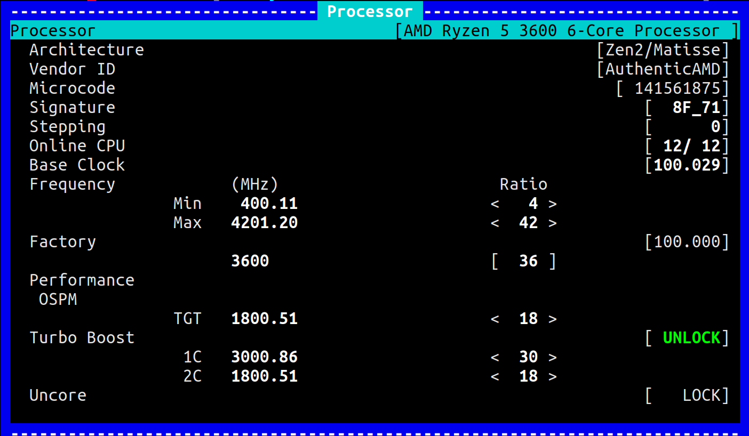The image size is (749, 436).
Task: Open the TGT ratio selector showing 18
Action: click(x=523, y=319)
